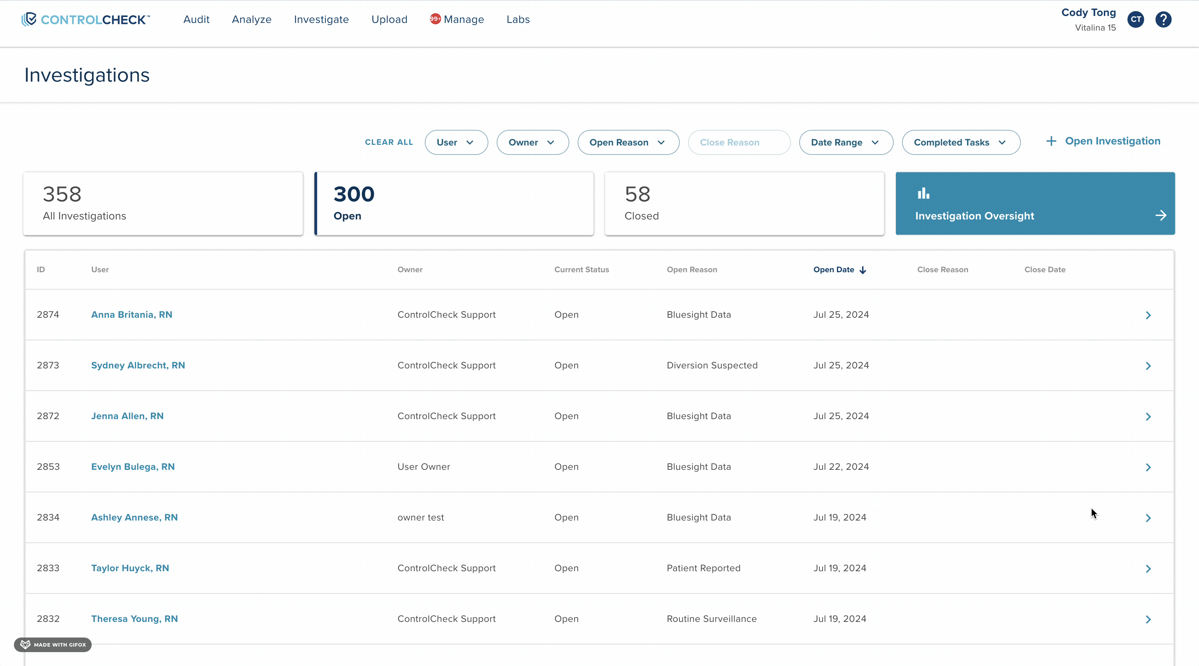
Task: Click CLEAR ALL filters
Action: tap(389, 142)
